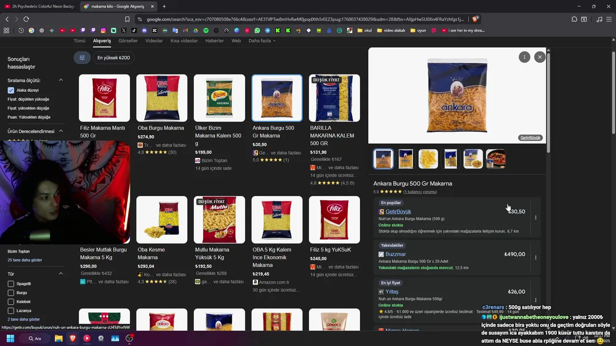Screen dimensions: 616x346
Task: Open the 1 kullanıcı yorumu reviews link
Action: click(420, 192)
